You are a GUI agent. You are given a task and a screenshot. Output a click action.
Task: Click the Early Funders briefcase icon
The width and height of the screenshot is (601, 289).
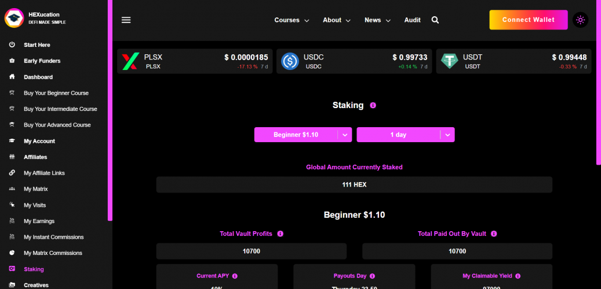click(x=12, y=61)
